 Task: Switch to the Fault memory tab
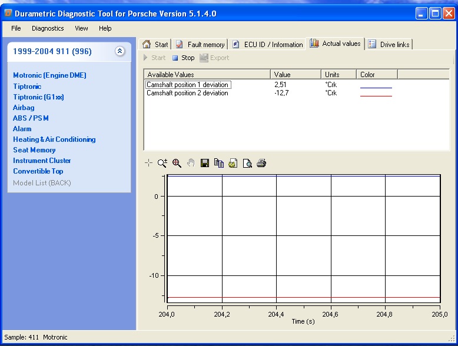(200, 44)
